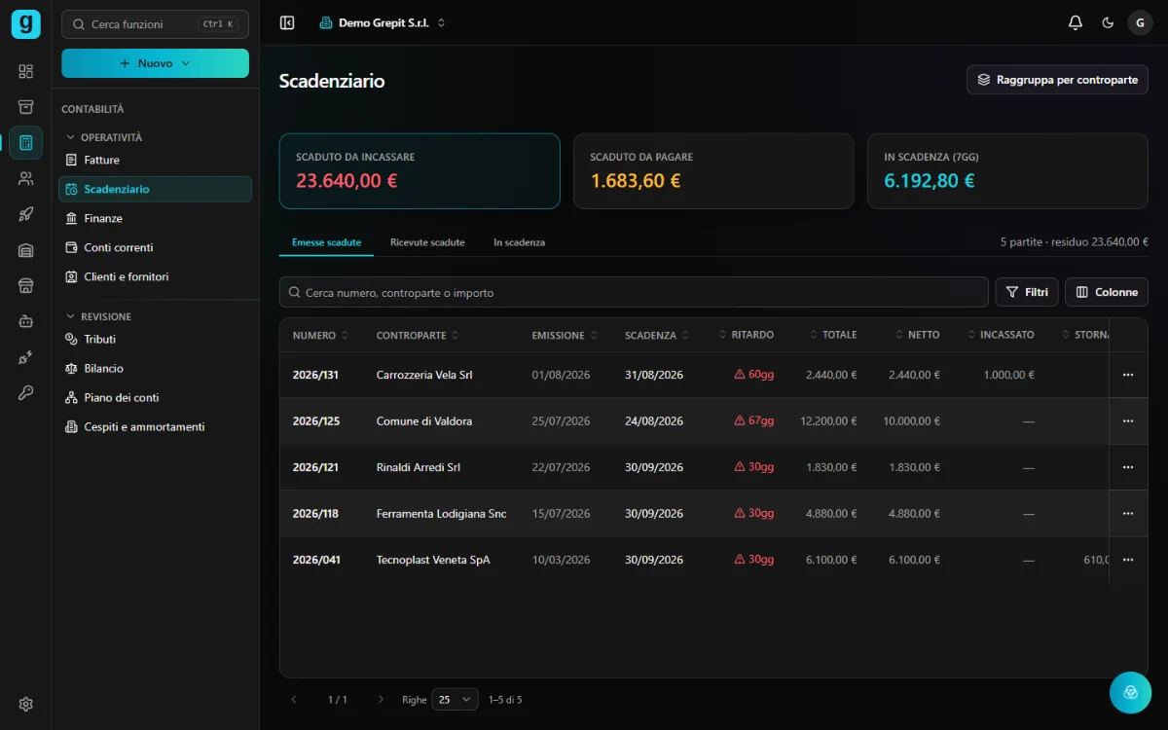Open the rows per page dropdown
The image size is (1168, 730).
[455, 699]
